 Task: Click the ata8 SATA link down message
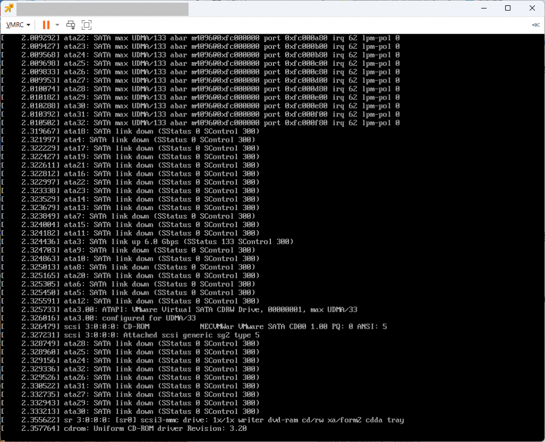coord(128,267)
